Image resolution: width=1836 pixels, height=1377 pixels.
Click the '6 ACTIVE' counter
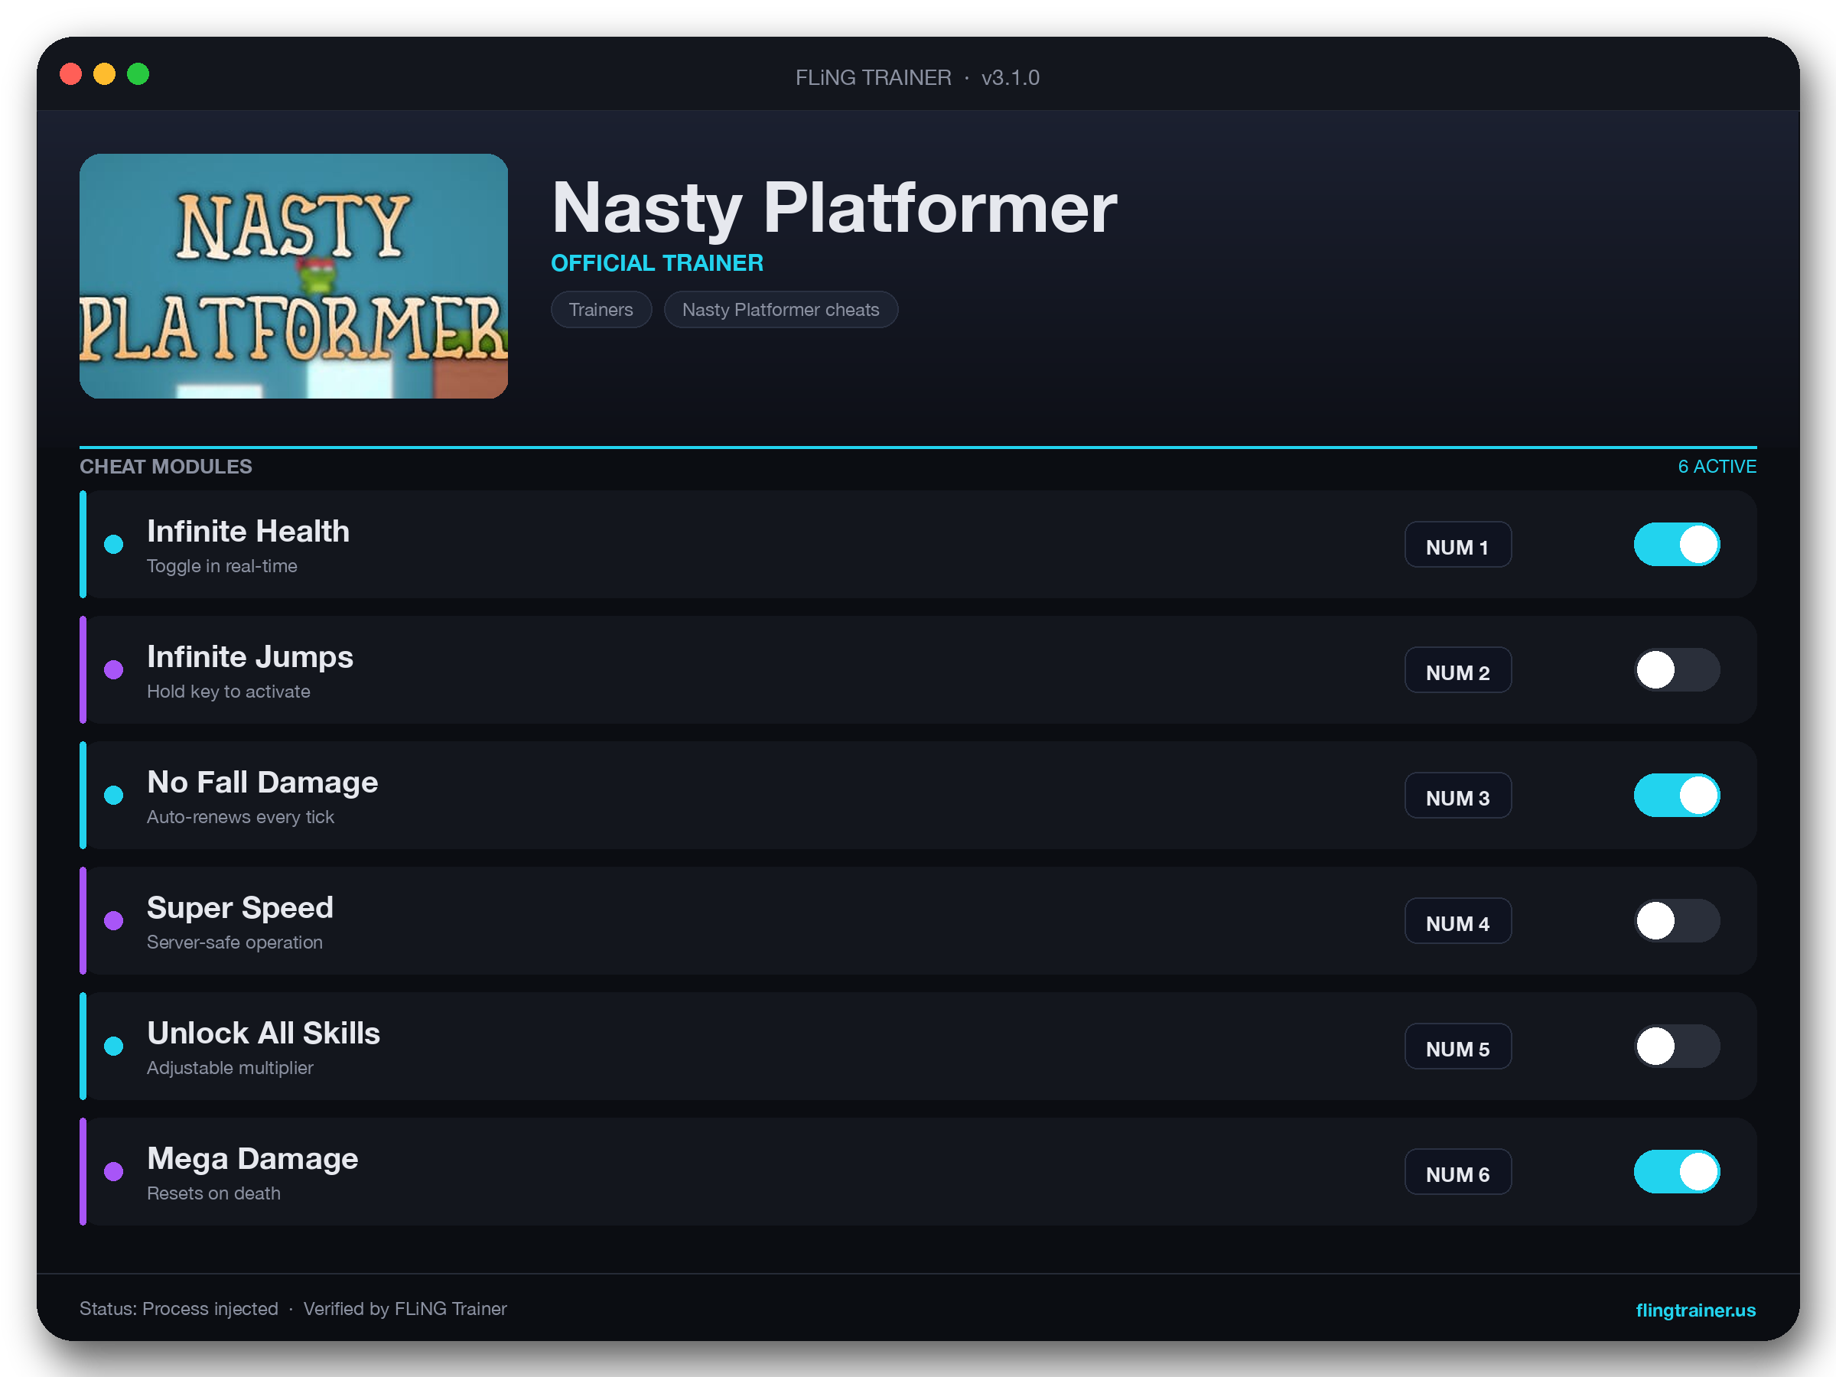pos(1717,467)
